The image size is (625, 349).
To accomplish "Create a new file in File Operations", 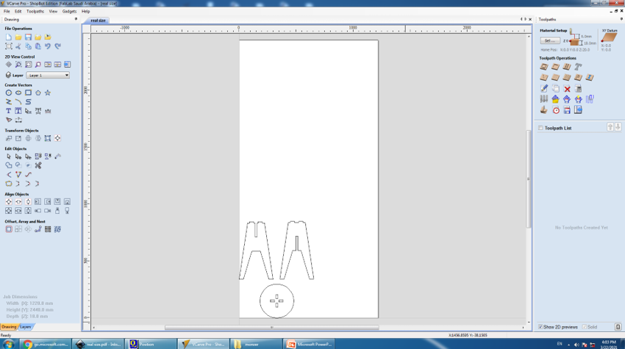I will tap(8, 37).
